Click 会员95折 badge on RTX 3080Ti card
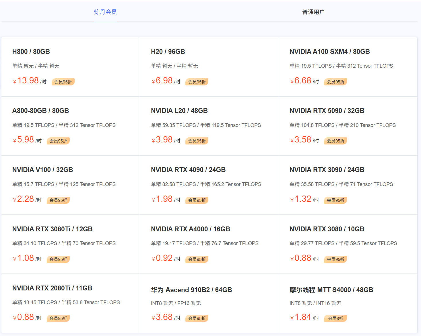This screenshot has height=336, width=421. (x=58, y=259)
